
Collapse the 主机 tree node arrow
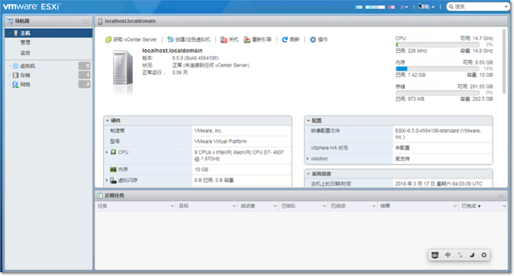(x=10, y=33)
